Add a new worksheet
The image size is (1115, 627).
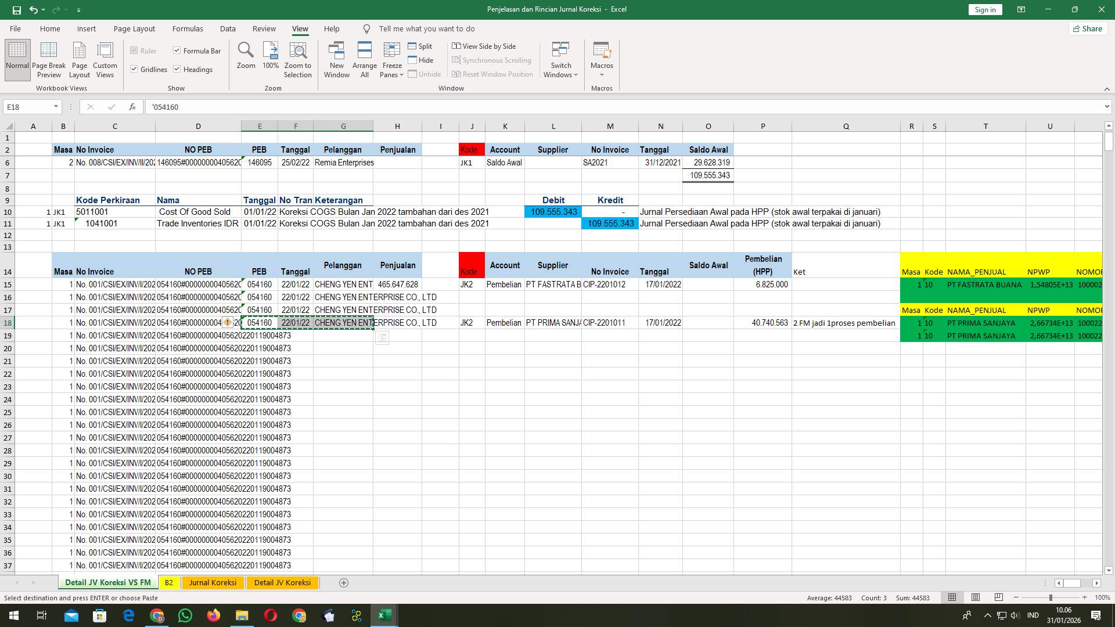pyautogui.click(x=343, y=582)
